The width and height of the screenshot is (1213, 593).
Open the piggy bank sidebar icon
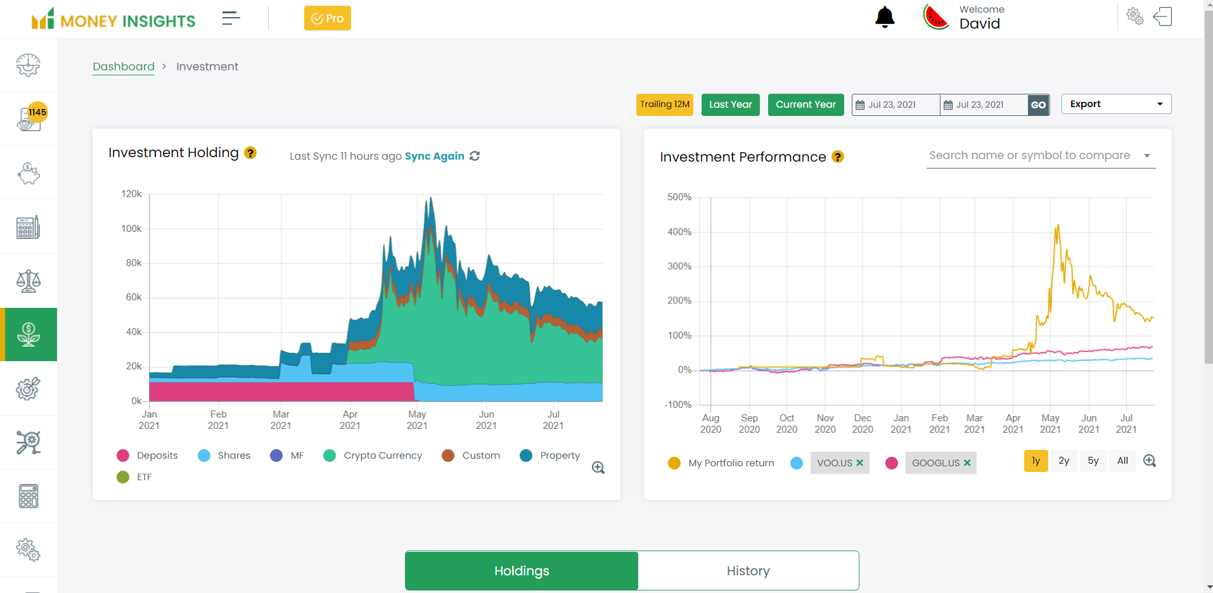[x=29, y=173]
